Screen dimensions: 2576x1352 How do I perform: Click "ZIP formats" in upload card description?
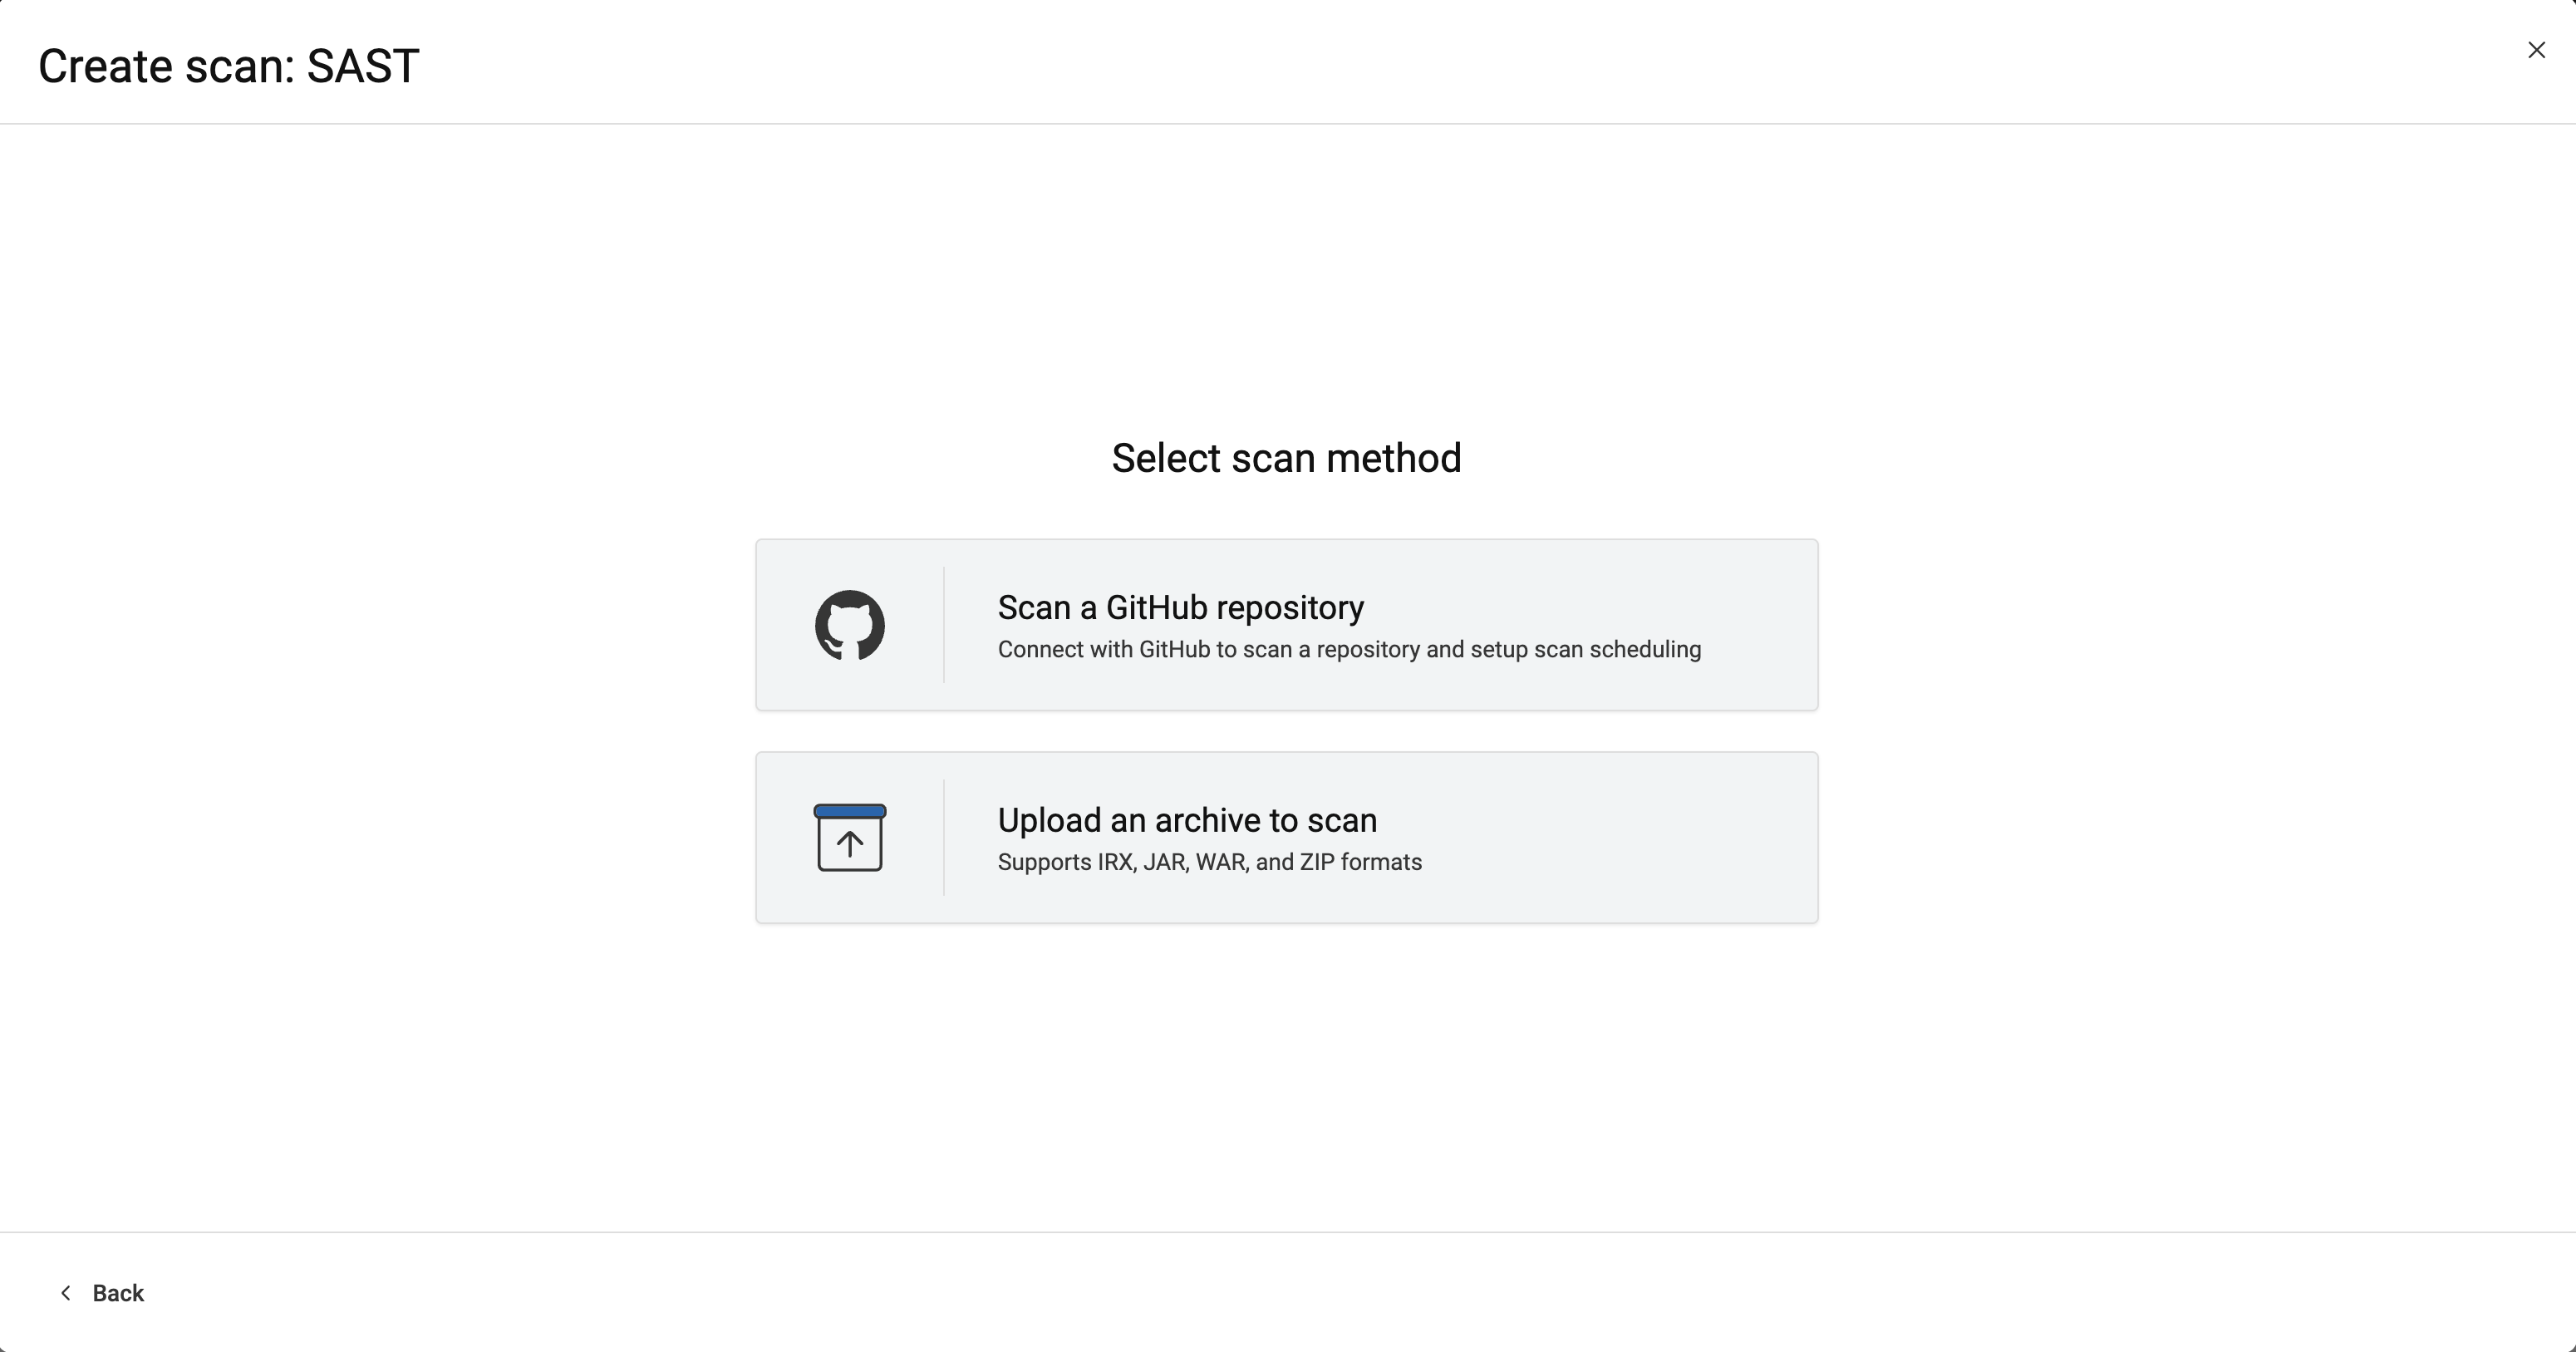pyautogui.click(x=1360, y=862)
